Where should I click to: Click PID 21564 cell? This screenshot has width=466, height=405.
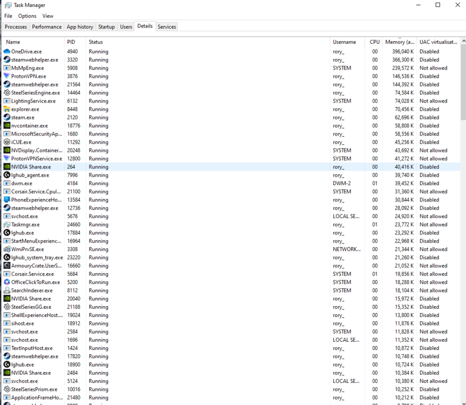tap(73, 84)
